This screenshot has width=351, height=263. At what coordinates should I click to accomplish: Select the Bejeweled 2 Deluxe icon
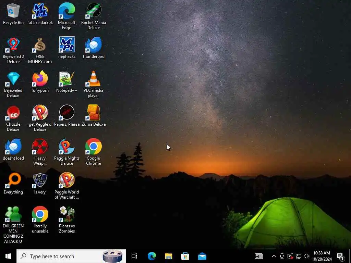coord(13,45)
